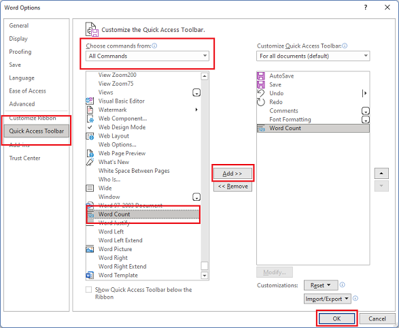The height and width of the screenshot is (328, 399).
Task: Open the Proofing options category
Action: click(37, 52)
